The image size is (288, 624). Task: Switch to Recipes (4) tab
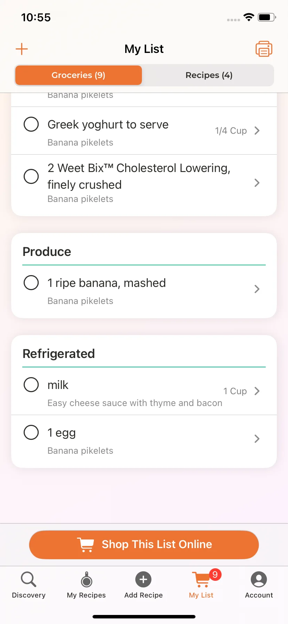point(209,75)
